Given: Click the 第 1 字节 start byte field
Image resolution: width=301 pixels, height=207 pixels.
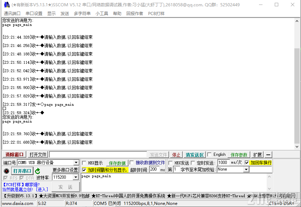Looking at the screenshot, I should [176, 170].
